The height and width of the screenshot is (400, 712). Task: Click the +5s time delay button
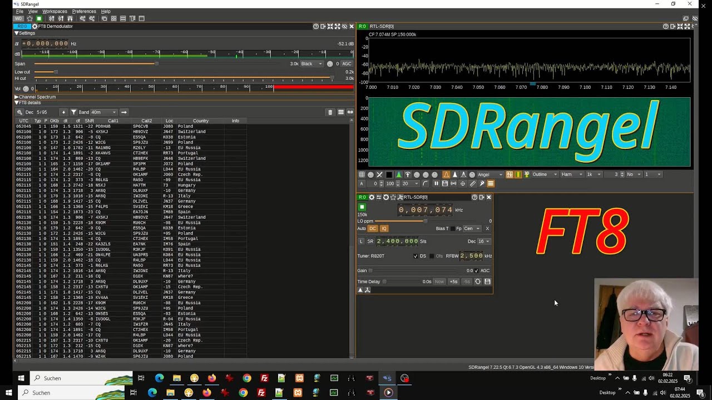454,282
